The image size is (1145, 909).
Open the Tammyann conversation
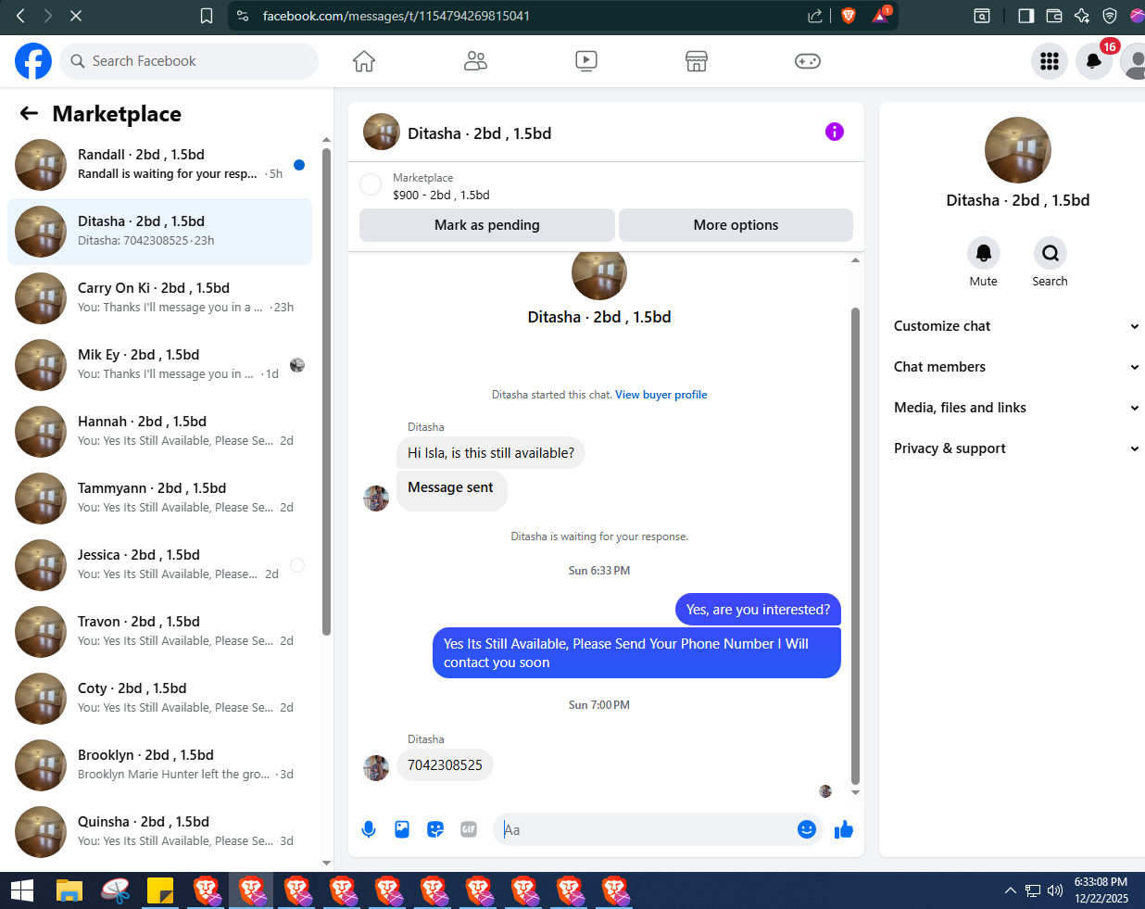159,499
